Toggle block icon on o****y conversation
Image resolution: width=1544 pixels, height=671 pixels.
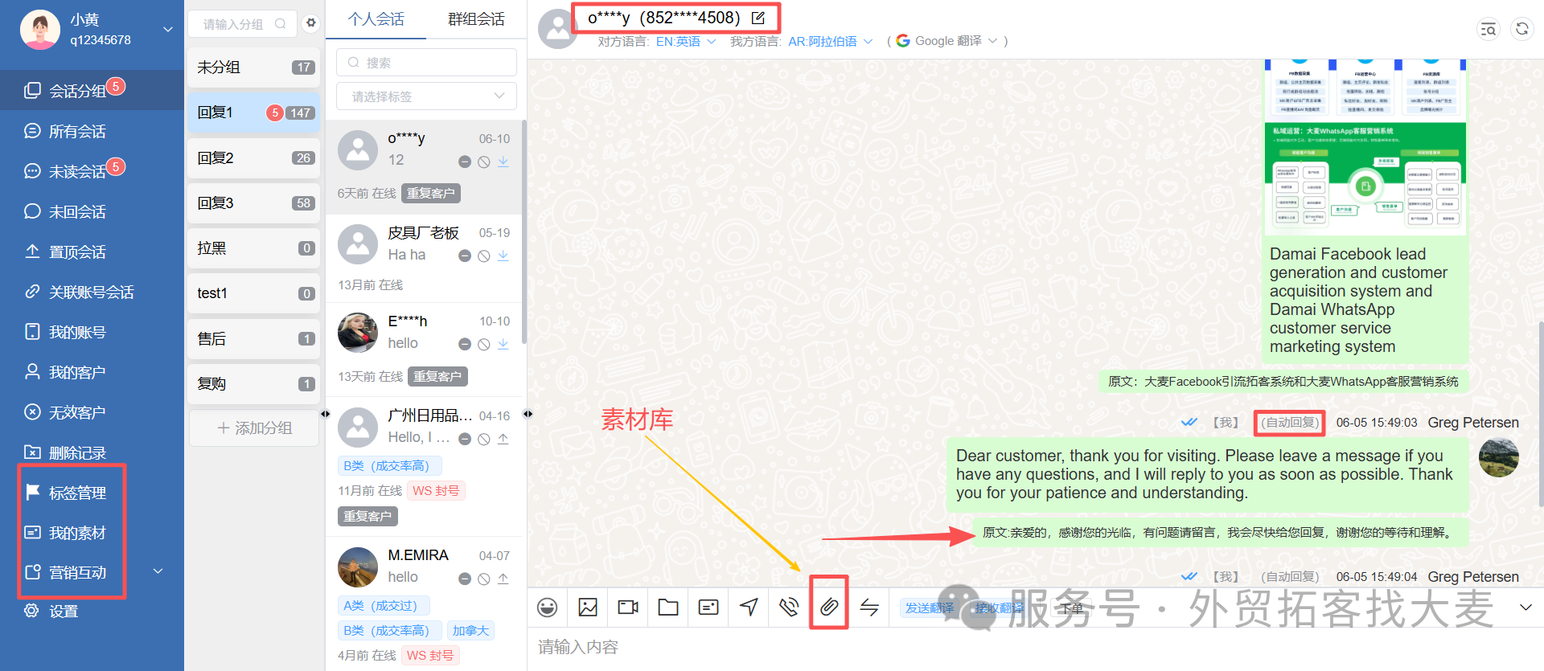coord(484,162)
